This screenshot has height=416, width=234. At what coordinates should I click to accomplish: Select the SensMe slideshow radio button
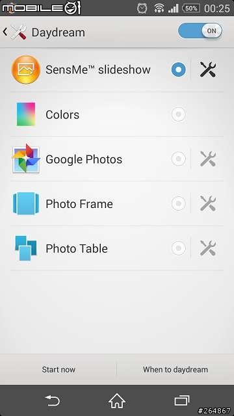click(179, 70)
